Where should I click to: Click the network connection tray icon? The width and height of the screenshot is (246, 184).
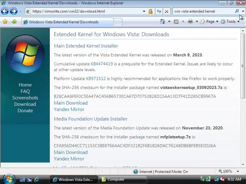(217, 179)
